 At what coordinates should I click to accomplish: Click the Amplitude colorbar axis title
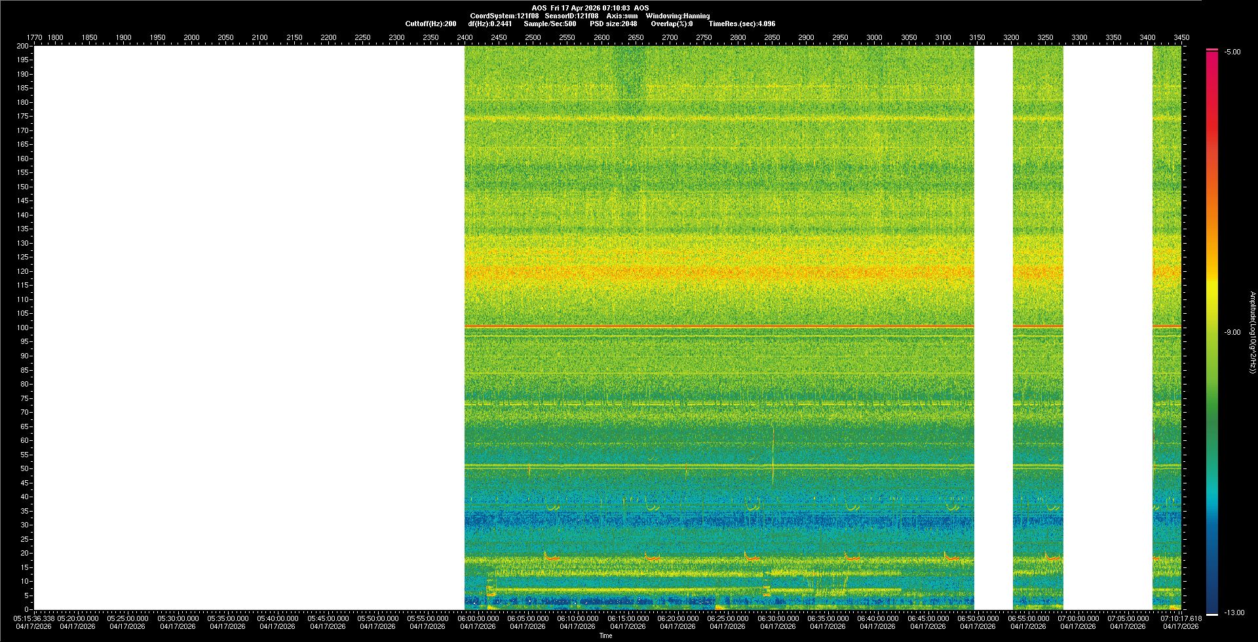click(x=1252, y=332)
